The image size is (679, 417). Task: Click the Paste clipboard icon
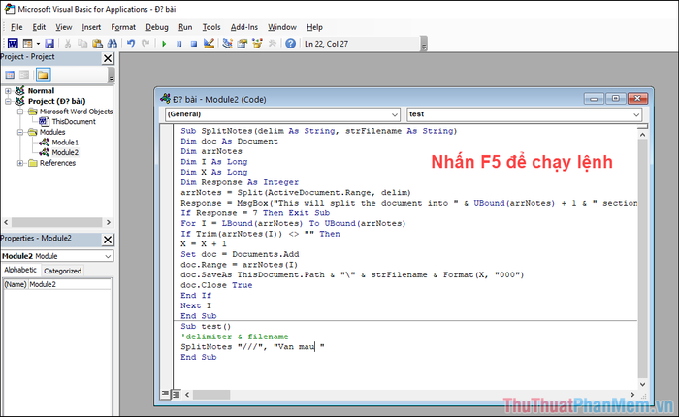click(x=97, y=44)
